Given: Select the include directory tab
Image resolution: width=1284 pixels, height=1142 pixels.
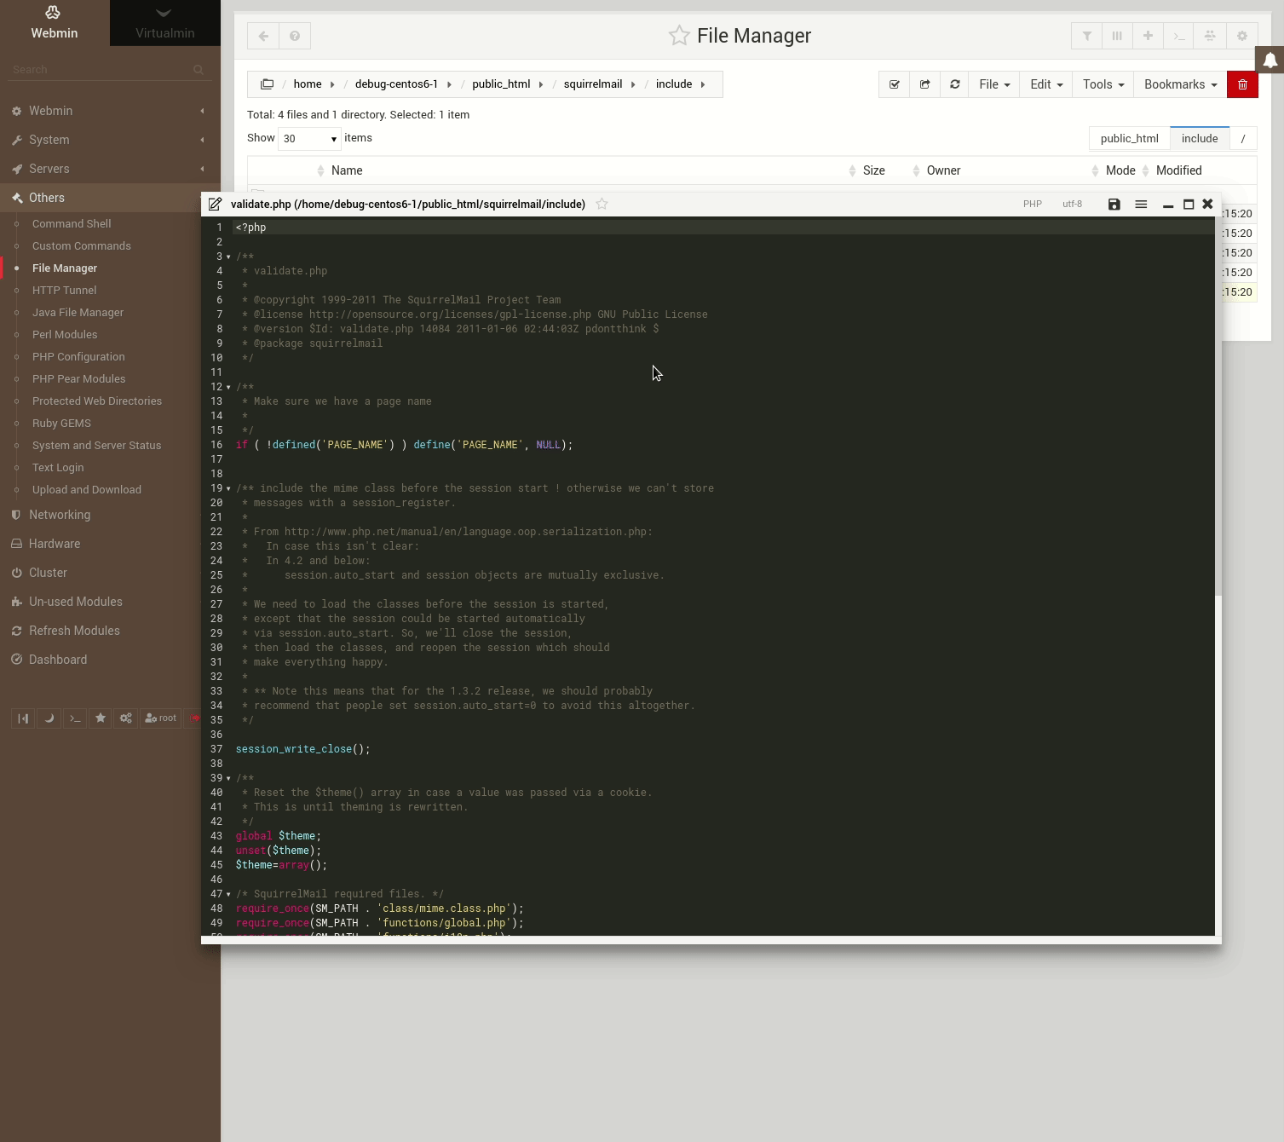Looking at the screenshot, I should 1200,138.
